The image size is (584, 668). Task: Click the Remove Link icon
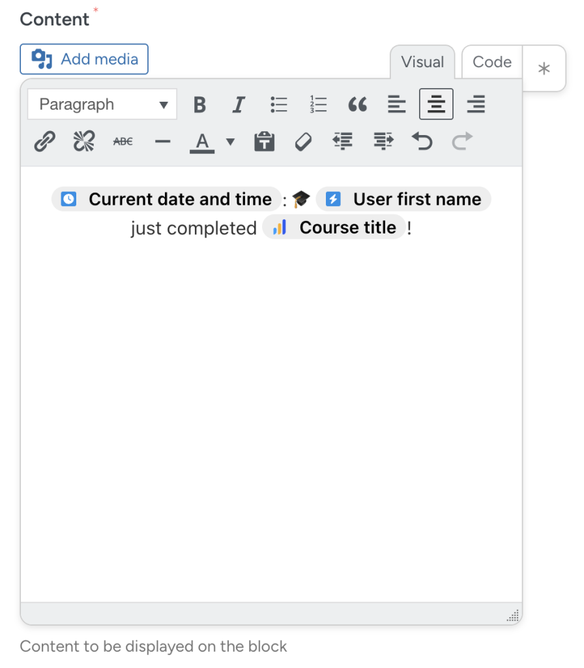pos(83,141)
